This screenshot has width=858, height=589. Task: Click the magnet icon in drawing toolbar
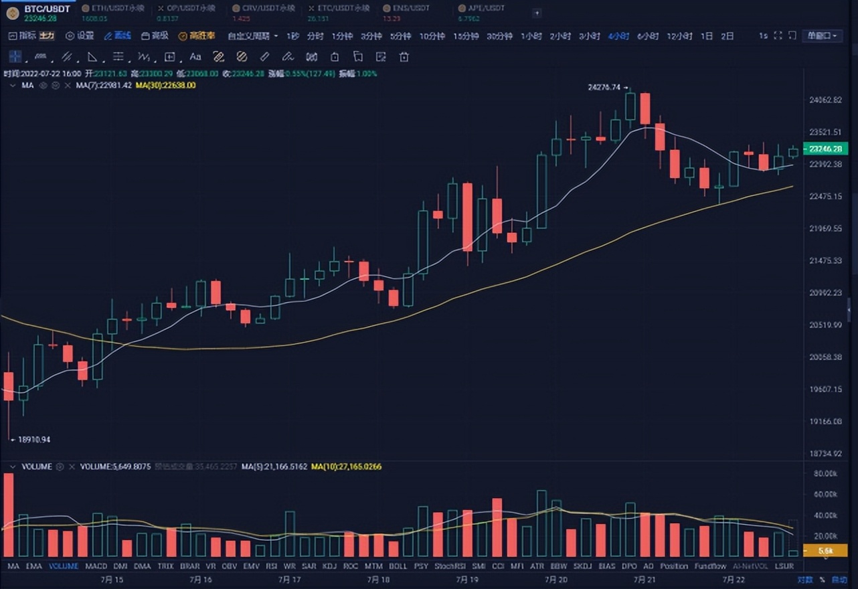click(x=311, y=57)
